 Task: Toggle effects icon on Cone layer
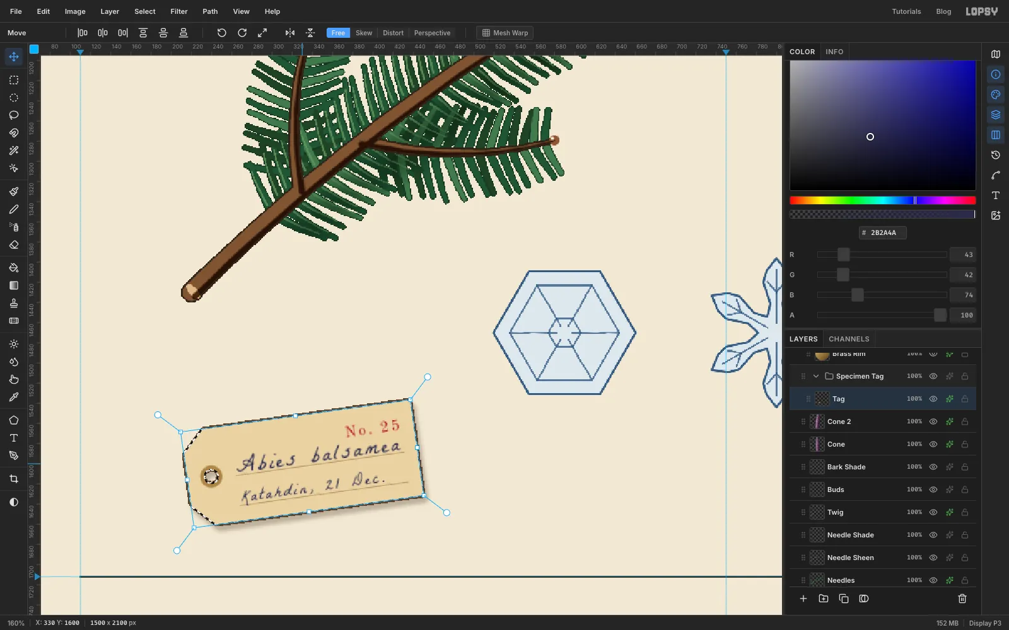(x=949, y=444)
